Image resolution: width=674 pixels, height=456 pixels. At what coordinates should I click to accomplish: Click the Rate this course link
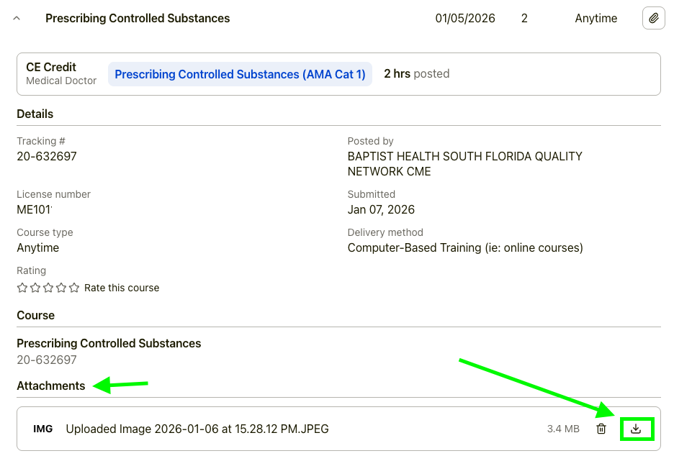(x=122, y=288)
